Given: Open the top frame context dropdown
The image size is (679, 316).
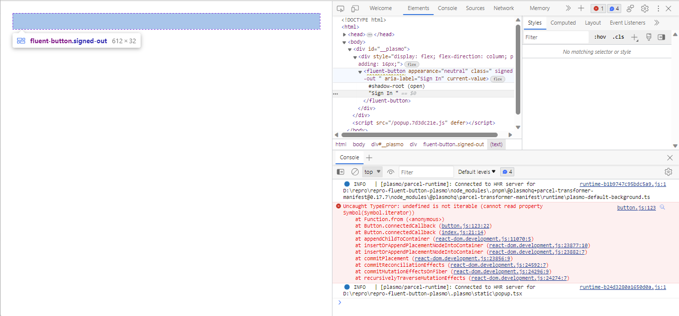Looking at the screenshot, I should (x=372, y=171).
